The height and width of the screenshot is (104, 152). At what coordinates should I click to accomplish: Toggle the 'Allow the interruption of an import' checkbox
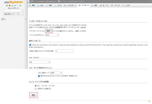(x=30, y=45)
